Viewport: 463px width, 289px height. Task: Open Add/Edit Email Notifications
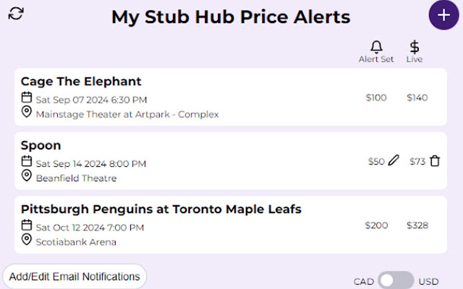[74, 276]
